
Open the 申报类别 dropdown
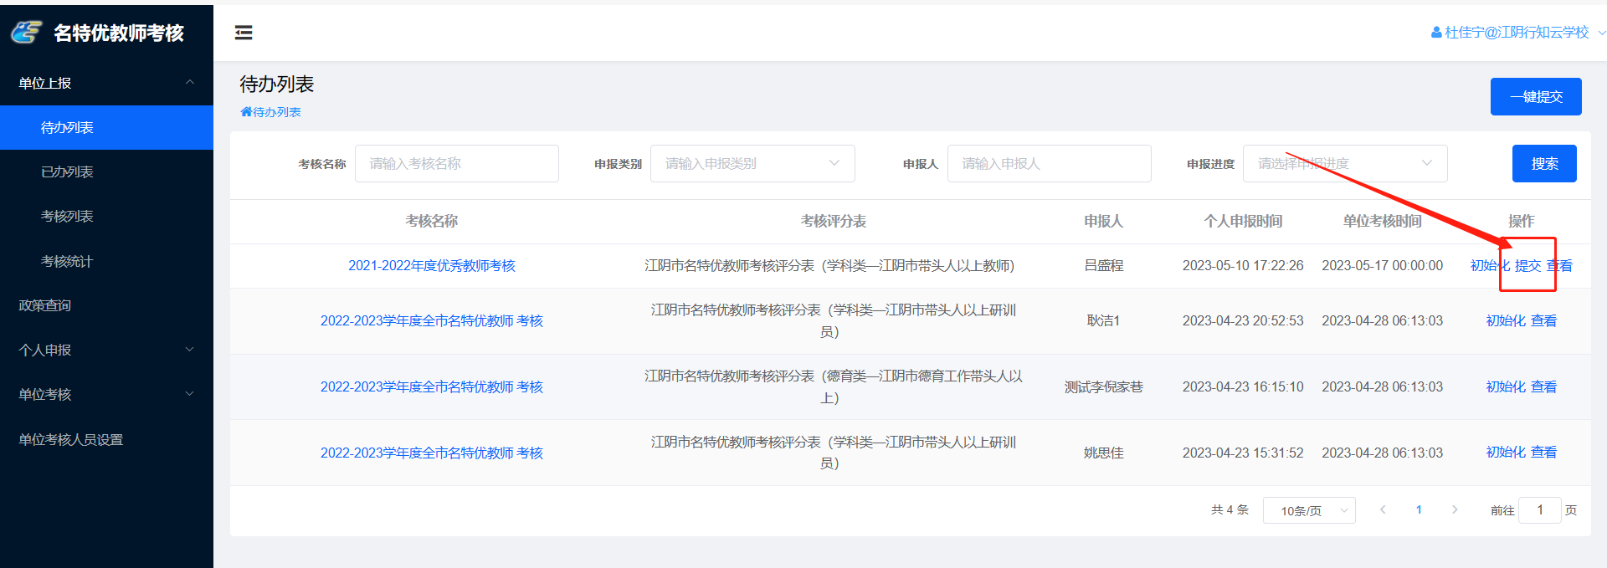pyautogui.click(x=752, y=164)
